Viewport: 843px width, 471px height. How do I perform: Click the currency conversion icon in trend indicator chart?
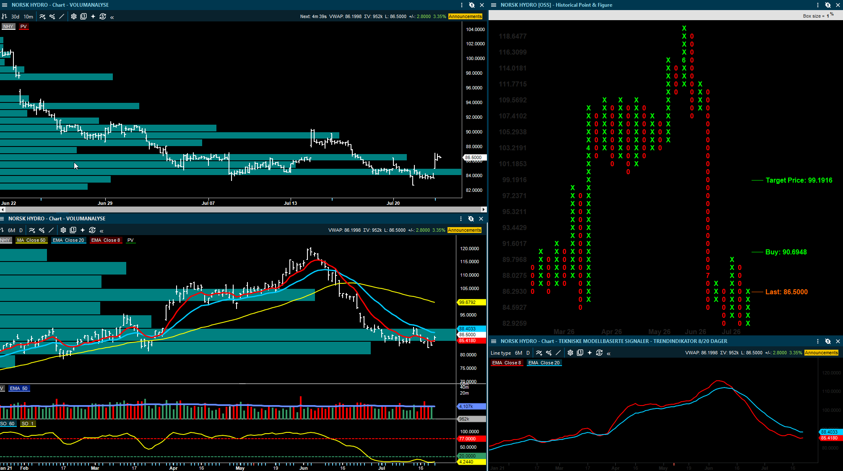click(x=599, y=353)
